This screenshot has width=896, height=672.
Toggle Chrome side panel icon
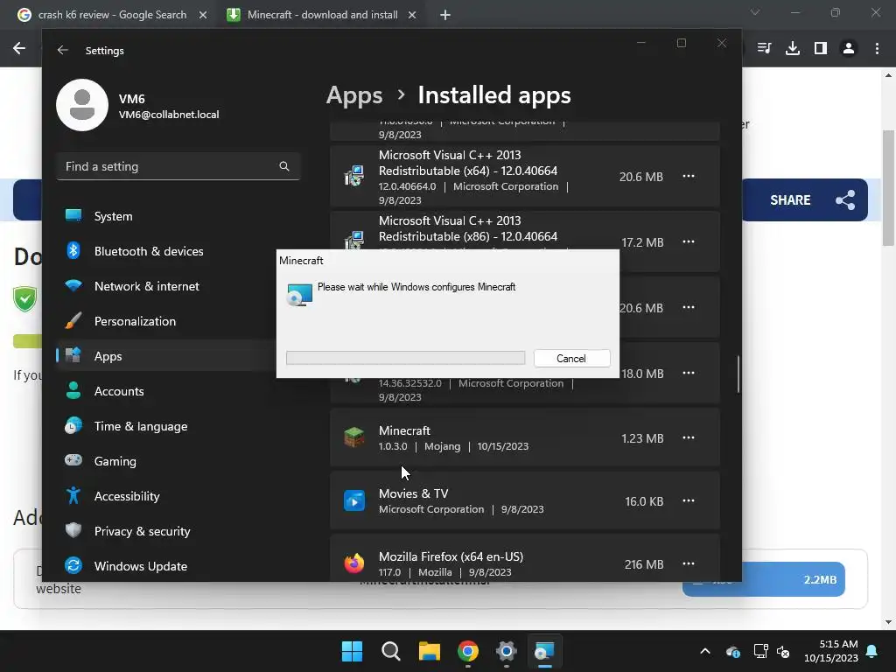(821, 48)
